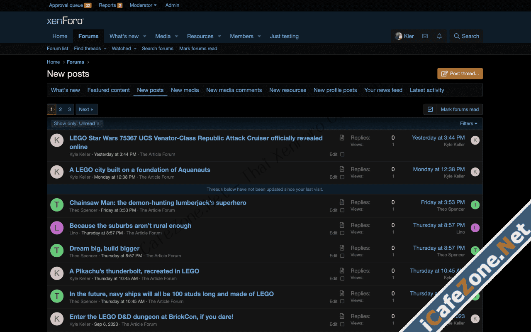Check the Venator-Class thread moderation checkbox
The image size is (531, 332).
(342, 155)
